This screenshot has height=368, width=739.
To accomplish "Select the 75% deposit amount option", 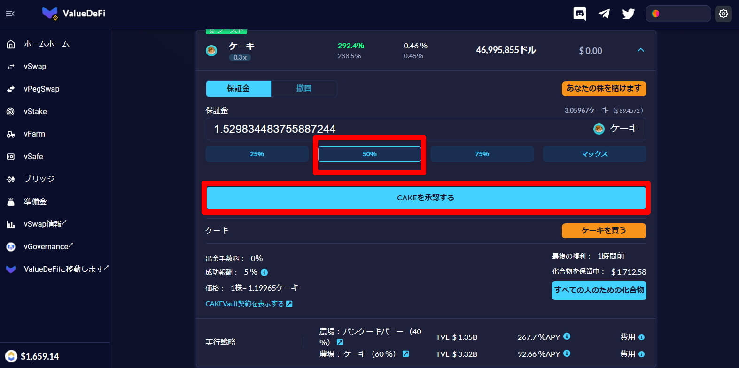I will 482,154.
